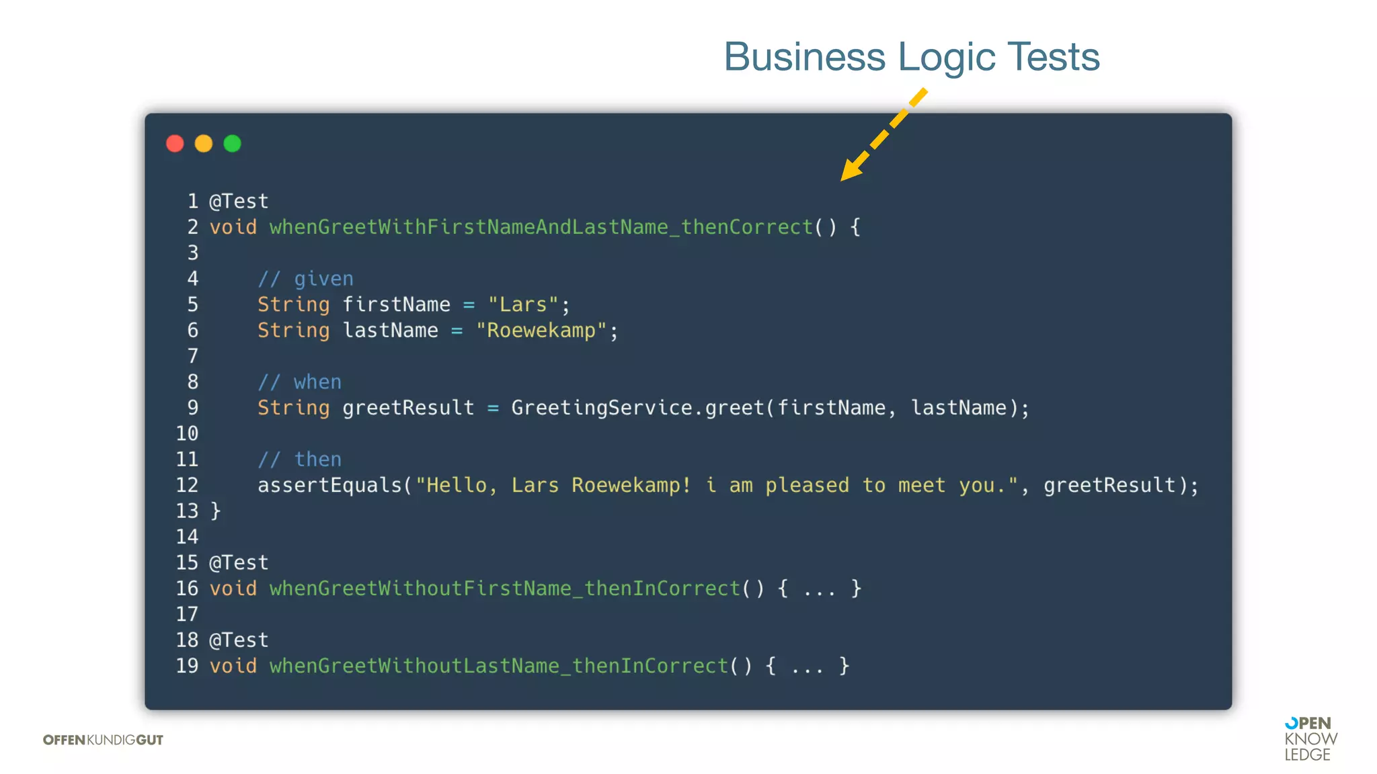
Task: Click the // when comment
Action: 300,382
